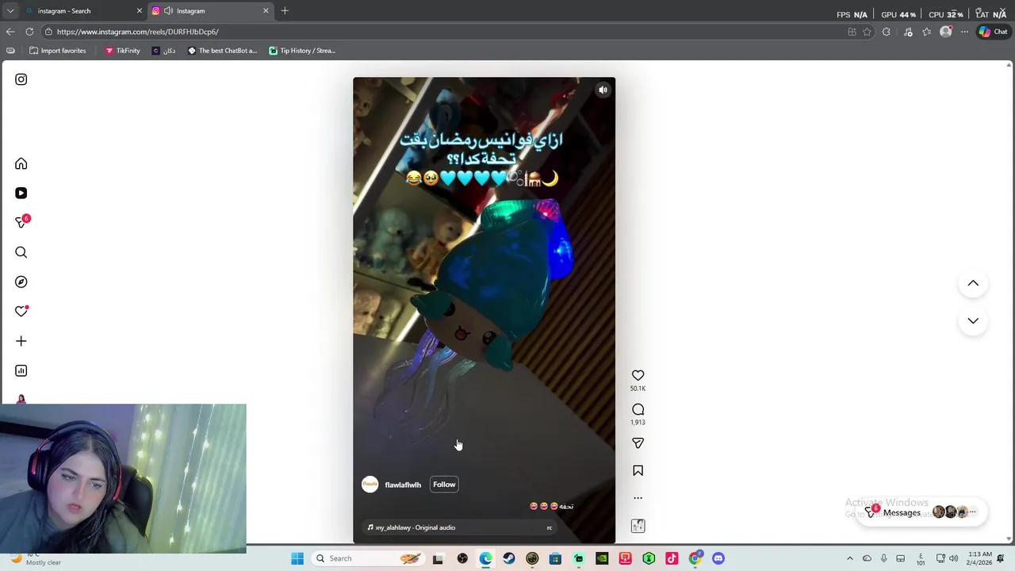Add this page to favorites with star
This screenshot has width=1015, height=571.
(867, 32)
